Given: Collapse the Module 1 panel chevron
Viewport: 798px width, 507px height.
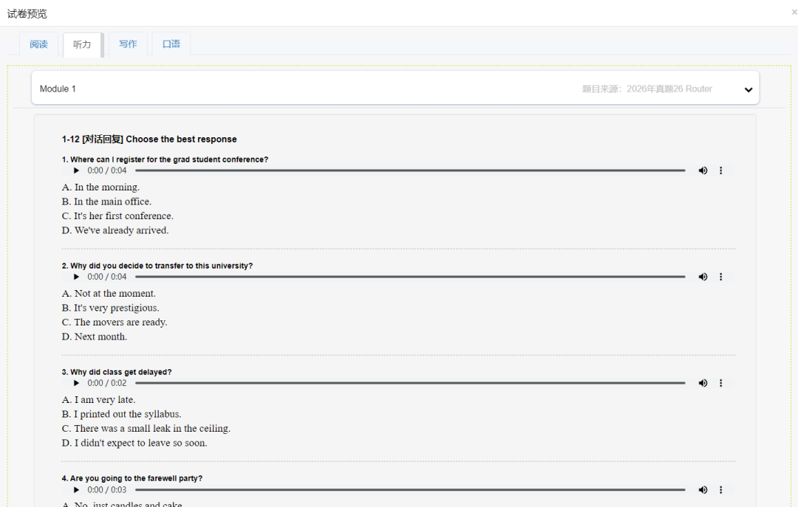Looking at the screenshot, I should (748, 90).
